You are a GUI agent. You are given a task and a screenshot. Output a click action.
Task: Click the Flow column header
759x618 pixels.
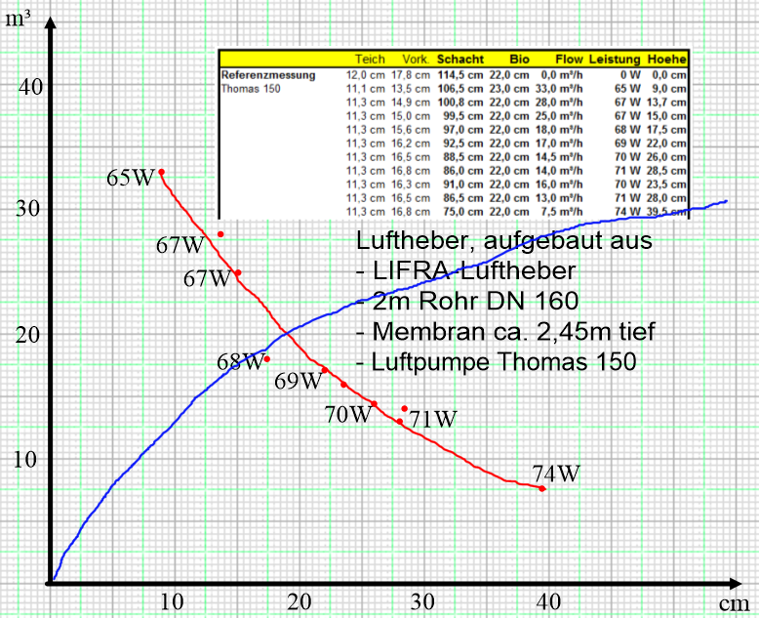pyautogui.click(x=568, y=59)
